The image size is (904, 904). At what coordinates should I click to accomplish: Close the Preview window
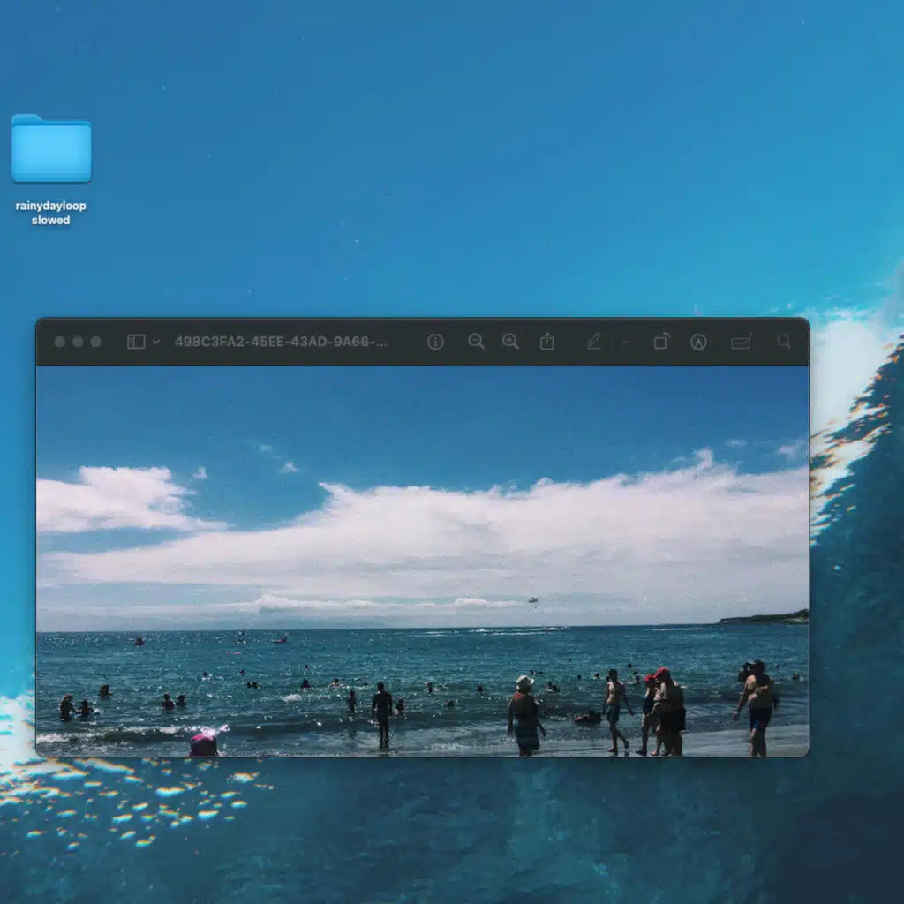tap(59, 342)
